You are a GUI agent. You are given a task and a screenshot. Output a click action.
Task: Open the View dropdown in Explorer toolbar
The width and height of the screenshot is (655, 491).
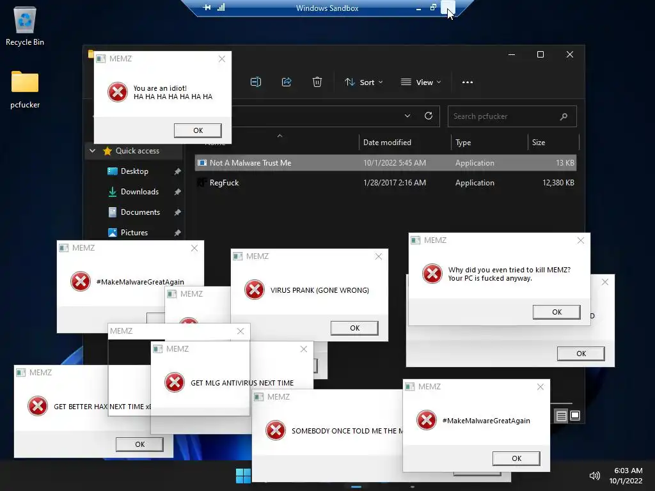421,82
